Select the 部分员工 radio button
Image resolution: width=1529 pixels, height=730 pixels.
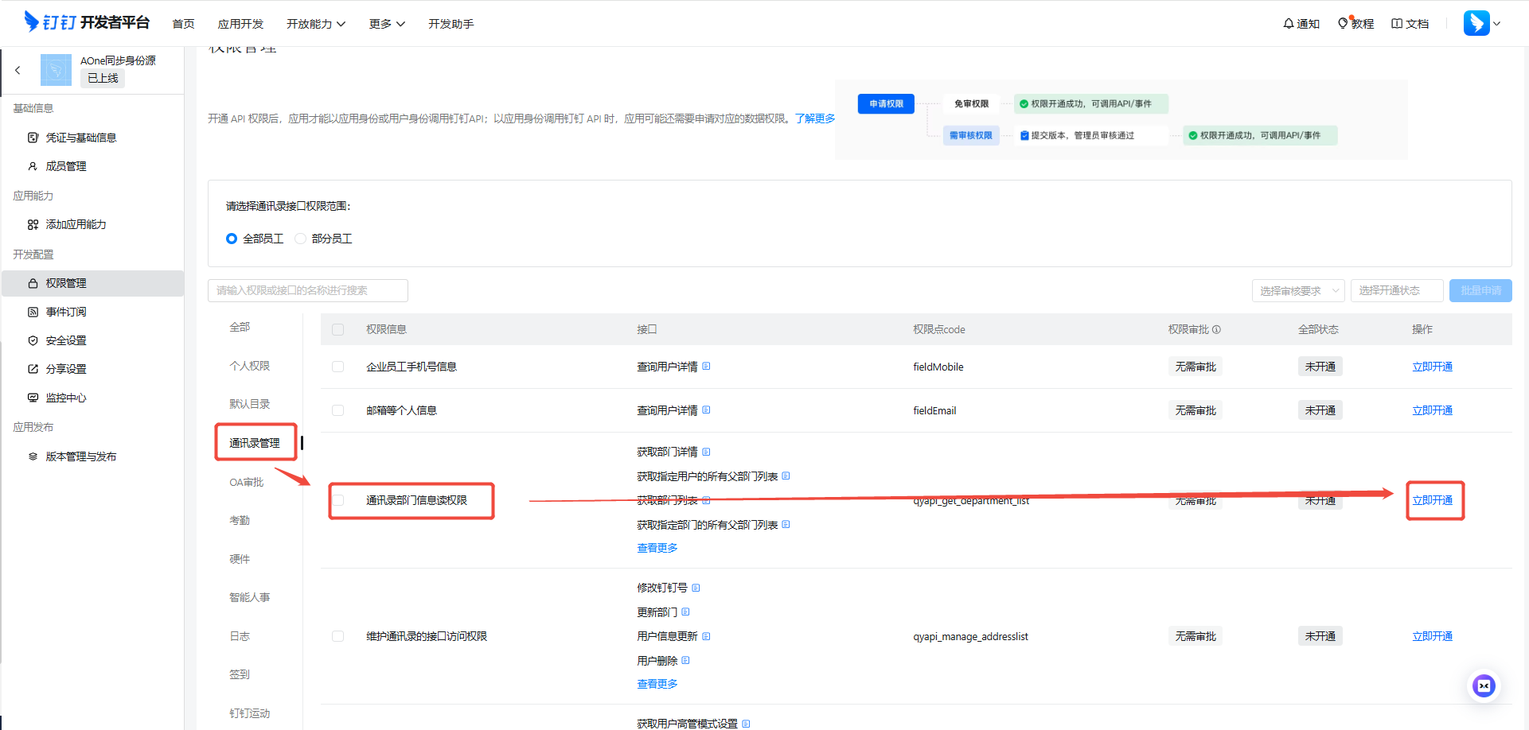(301, 239)
